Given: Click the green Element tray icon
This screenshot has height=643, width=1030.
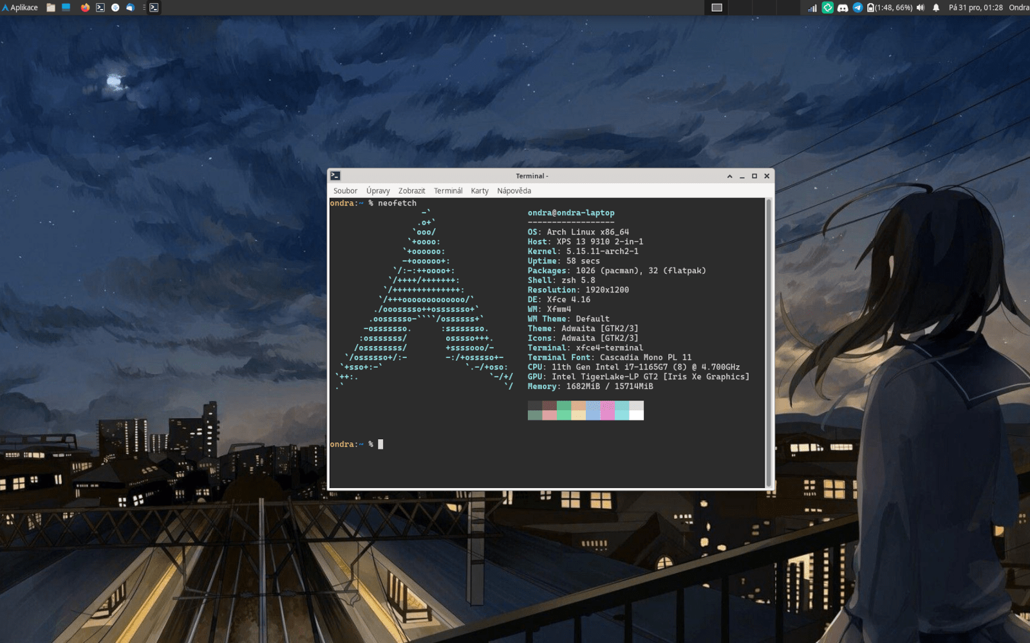Looking at the screenshot, I should pyautogui.click(x=828, y=8).
